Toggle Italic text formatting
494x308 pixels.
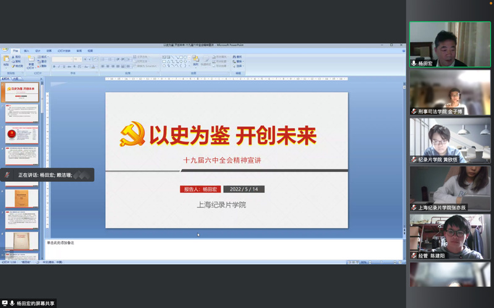(x=58, y=66)
